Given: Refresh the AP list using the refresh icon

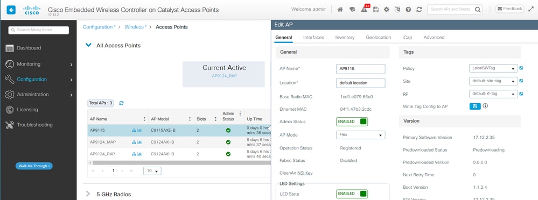Looking at the screenshot, I should (x=121, y=103).
